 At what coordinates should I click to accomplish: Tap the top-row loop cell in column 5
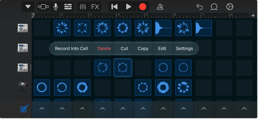(x=123, y=28)
